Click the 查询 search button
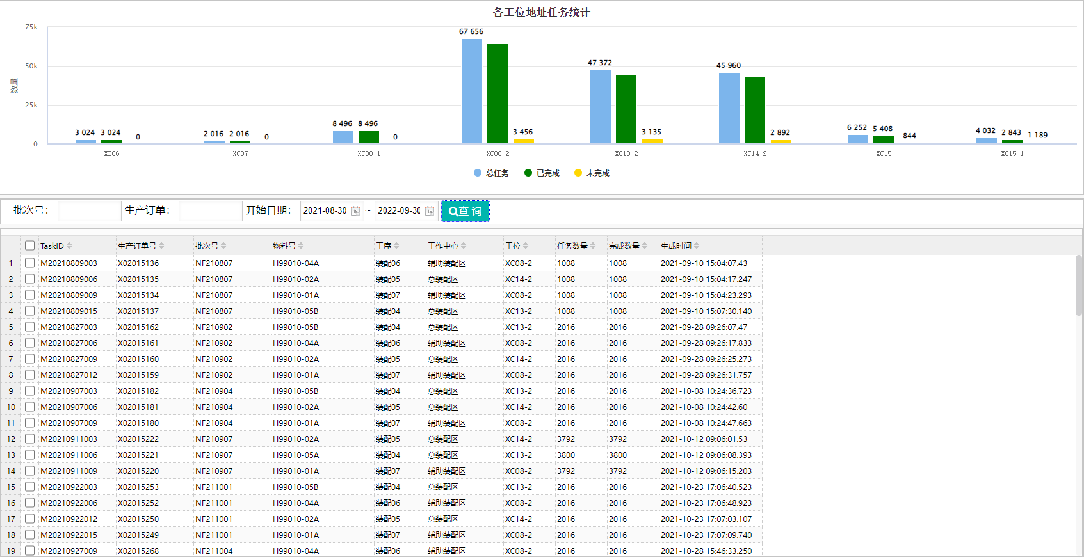This screenshot has height=557, width=1084. 465,211
